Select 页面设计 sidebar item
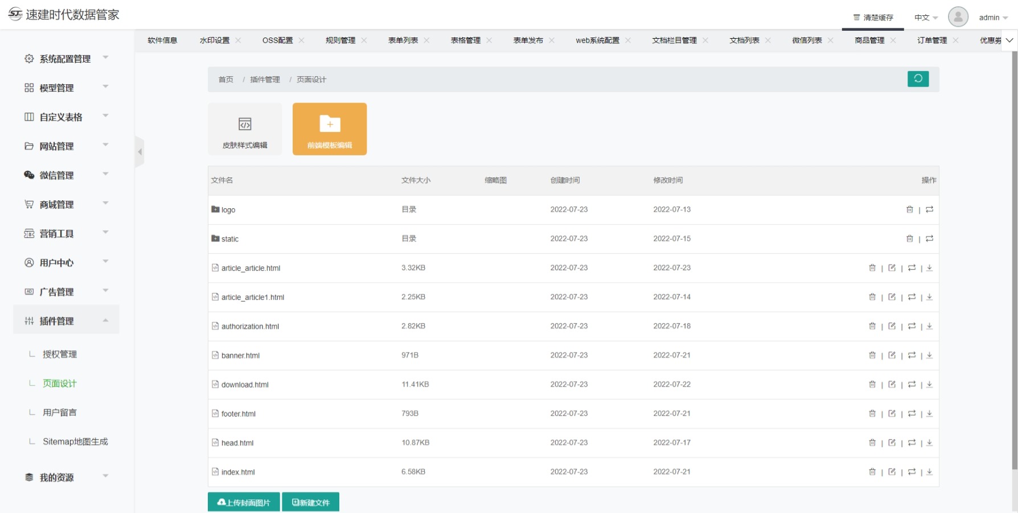Image resolution: width=1018 pixels, height=513 pixels. [60, 383]
